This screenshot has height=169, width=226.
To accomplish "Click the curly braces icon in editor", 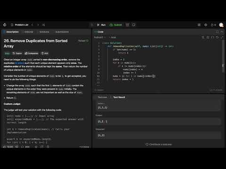I will 212,38.
